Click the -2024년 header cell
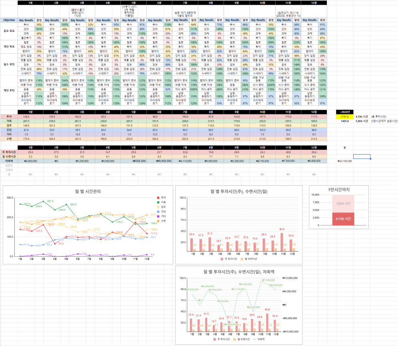This screenshot has width=398, height=346. 344,112
